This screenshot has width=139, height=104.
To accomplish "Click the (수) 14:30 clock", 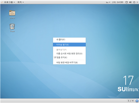I will [x=118, y=2].
